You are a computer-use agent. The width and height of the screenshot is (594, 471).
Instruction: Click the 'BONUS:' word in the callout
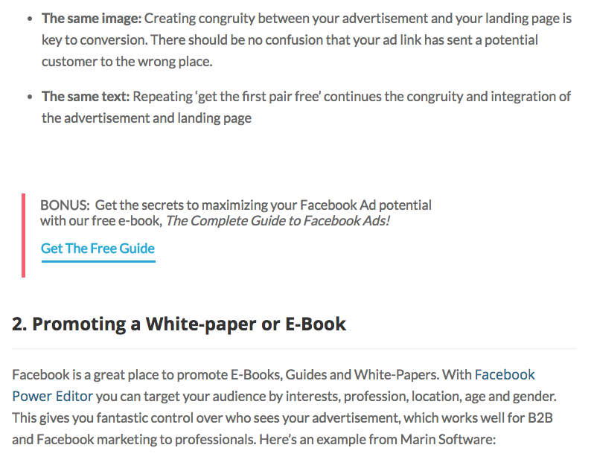pos(66,205)
